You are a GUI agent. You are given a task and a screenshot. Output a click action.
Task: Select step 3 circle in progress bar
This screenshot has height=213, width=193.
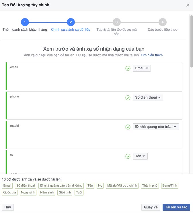pyautogui.click(x=116, y=22)
